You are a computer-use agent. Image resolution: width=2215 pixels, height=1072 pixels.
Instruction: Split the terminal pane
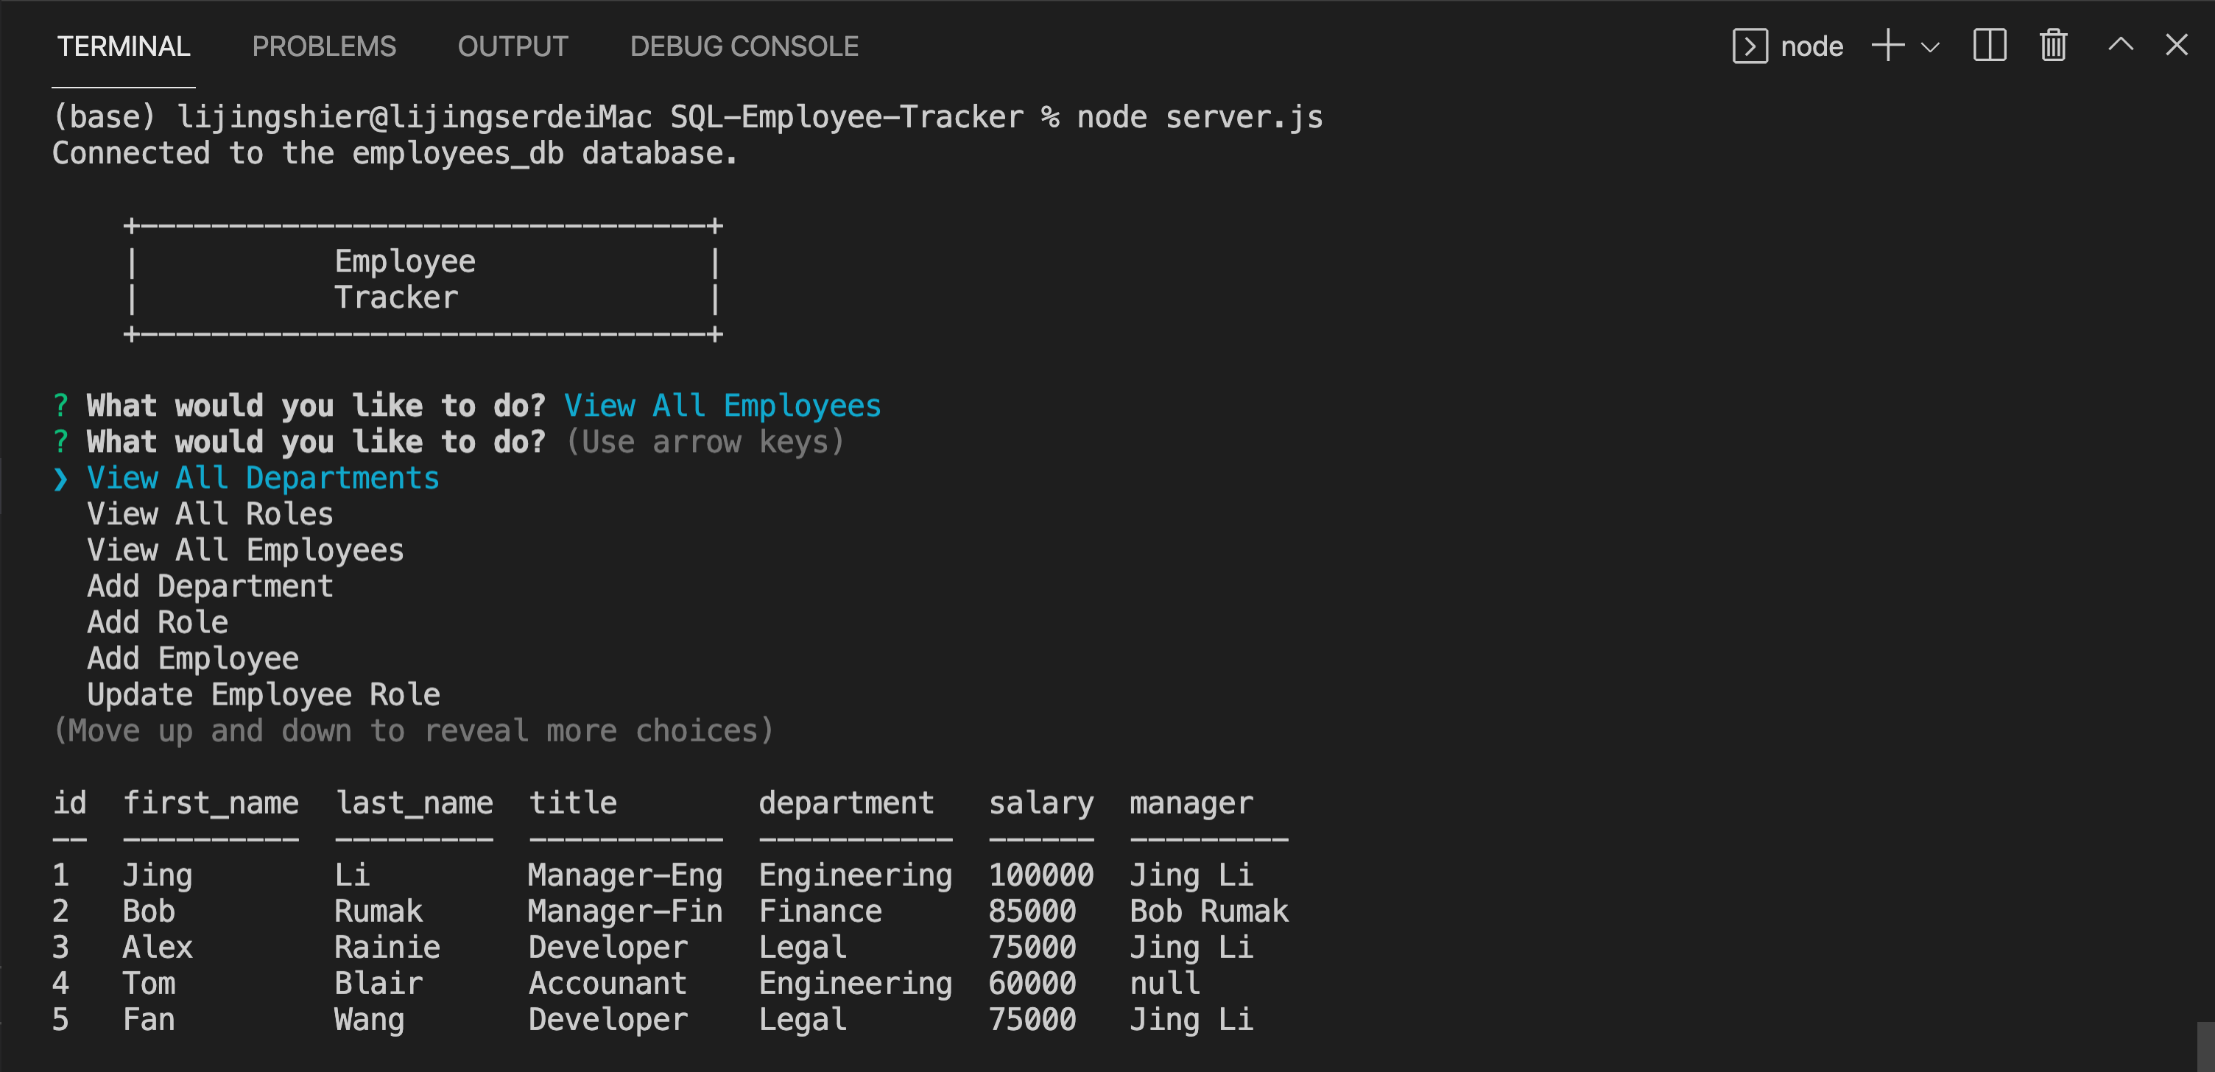(1988, 46)
